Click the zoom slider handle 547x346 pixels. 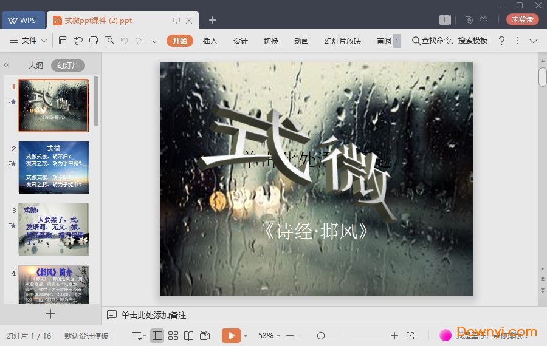tap(321, 336)
